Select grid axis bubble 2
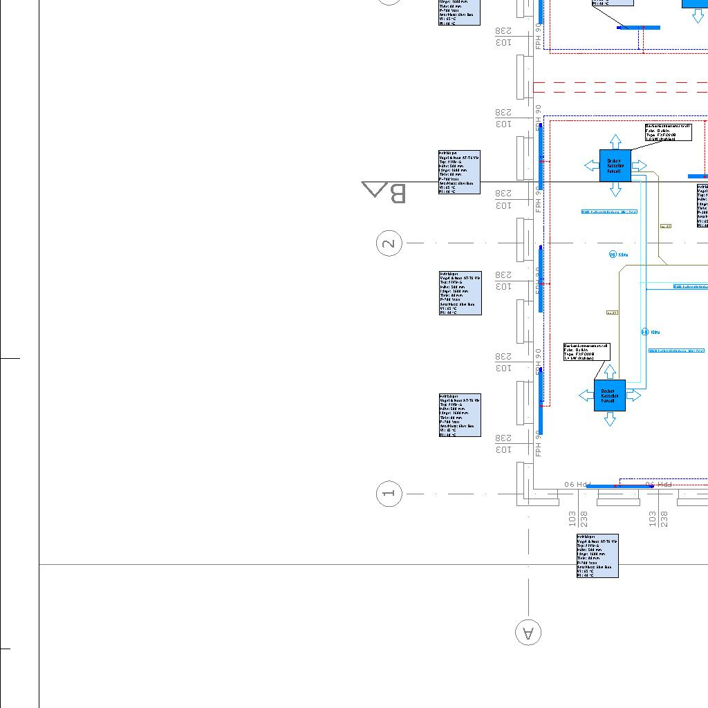Screen dimensions: 708x708 click(389, 243)
